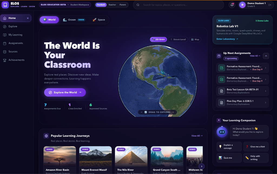Click the search magnifier icon
Viewport: 277px width, 174px height.
[x=138, y=5]
